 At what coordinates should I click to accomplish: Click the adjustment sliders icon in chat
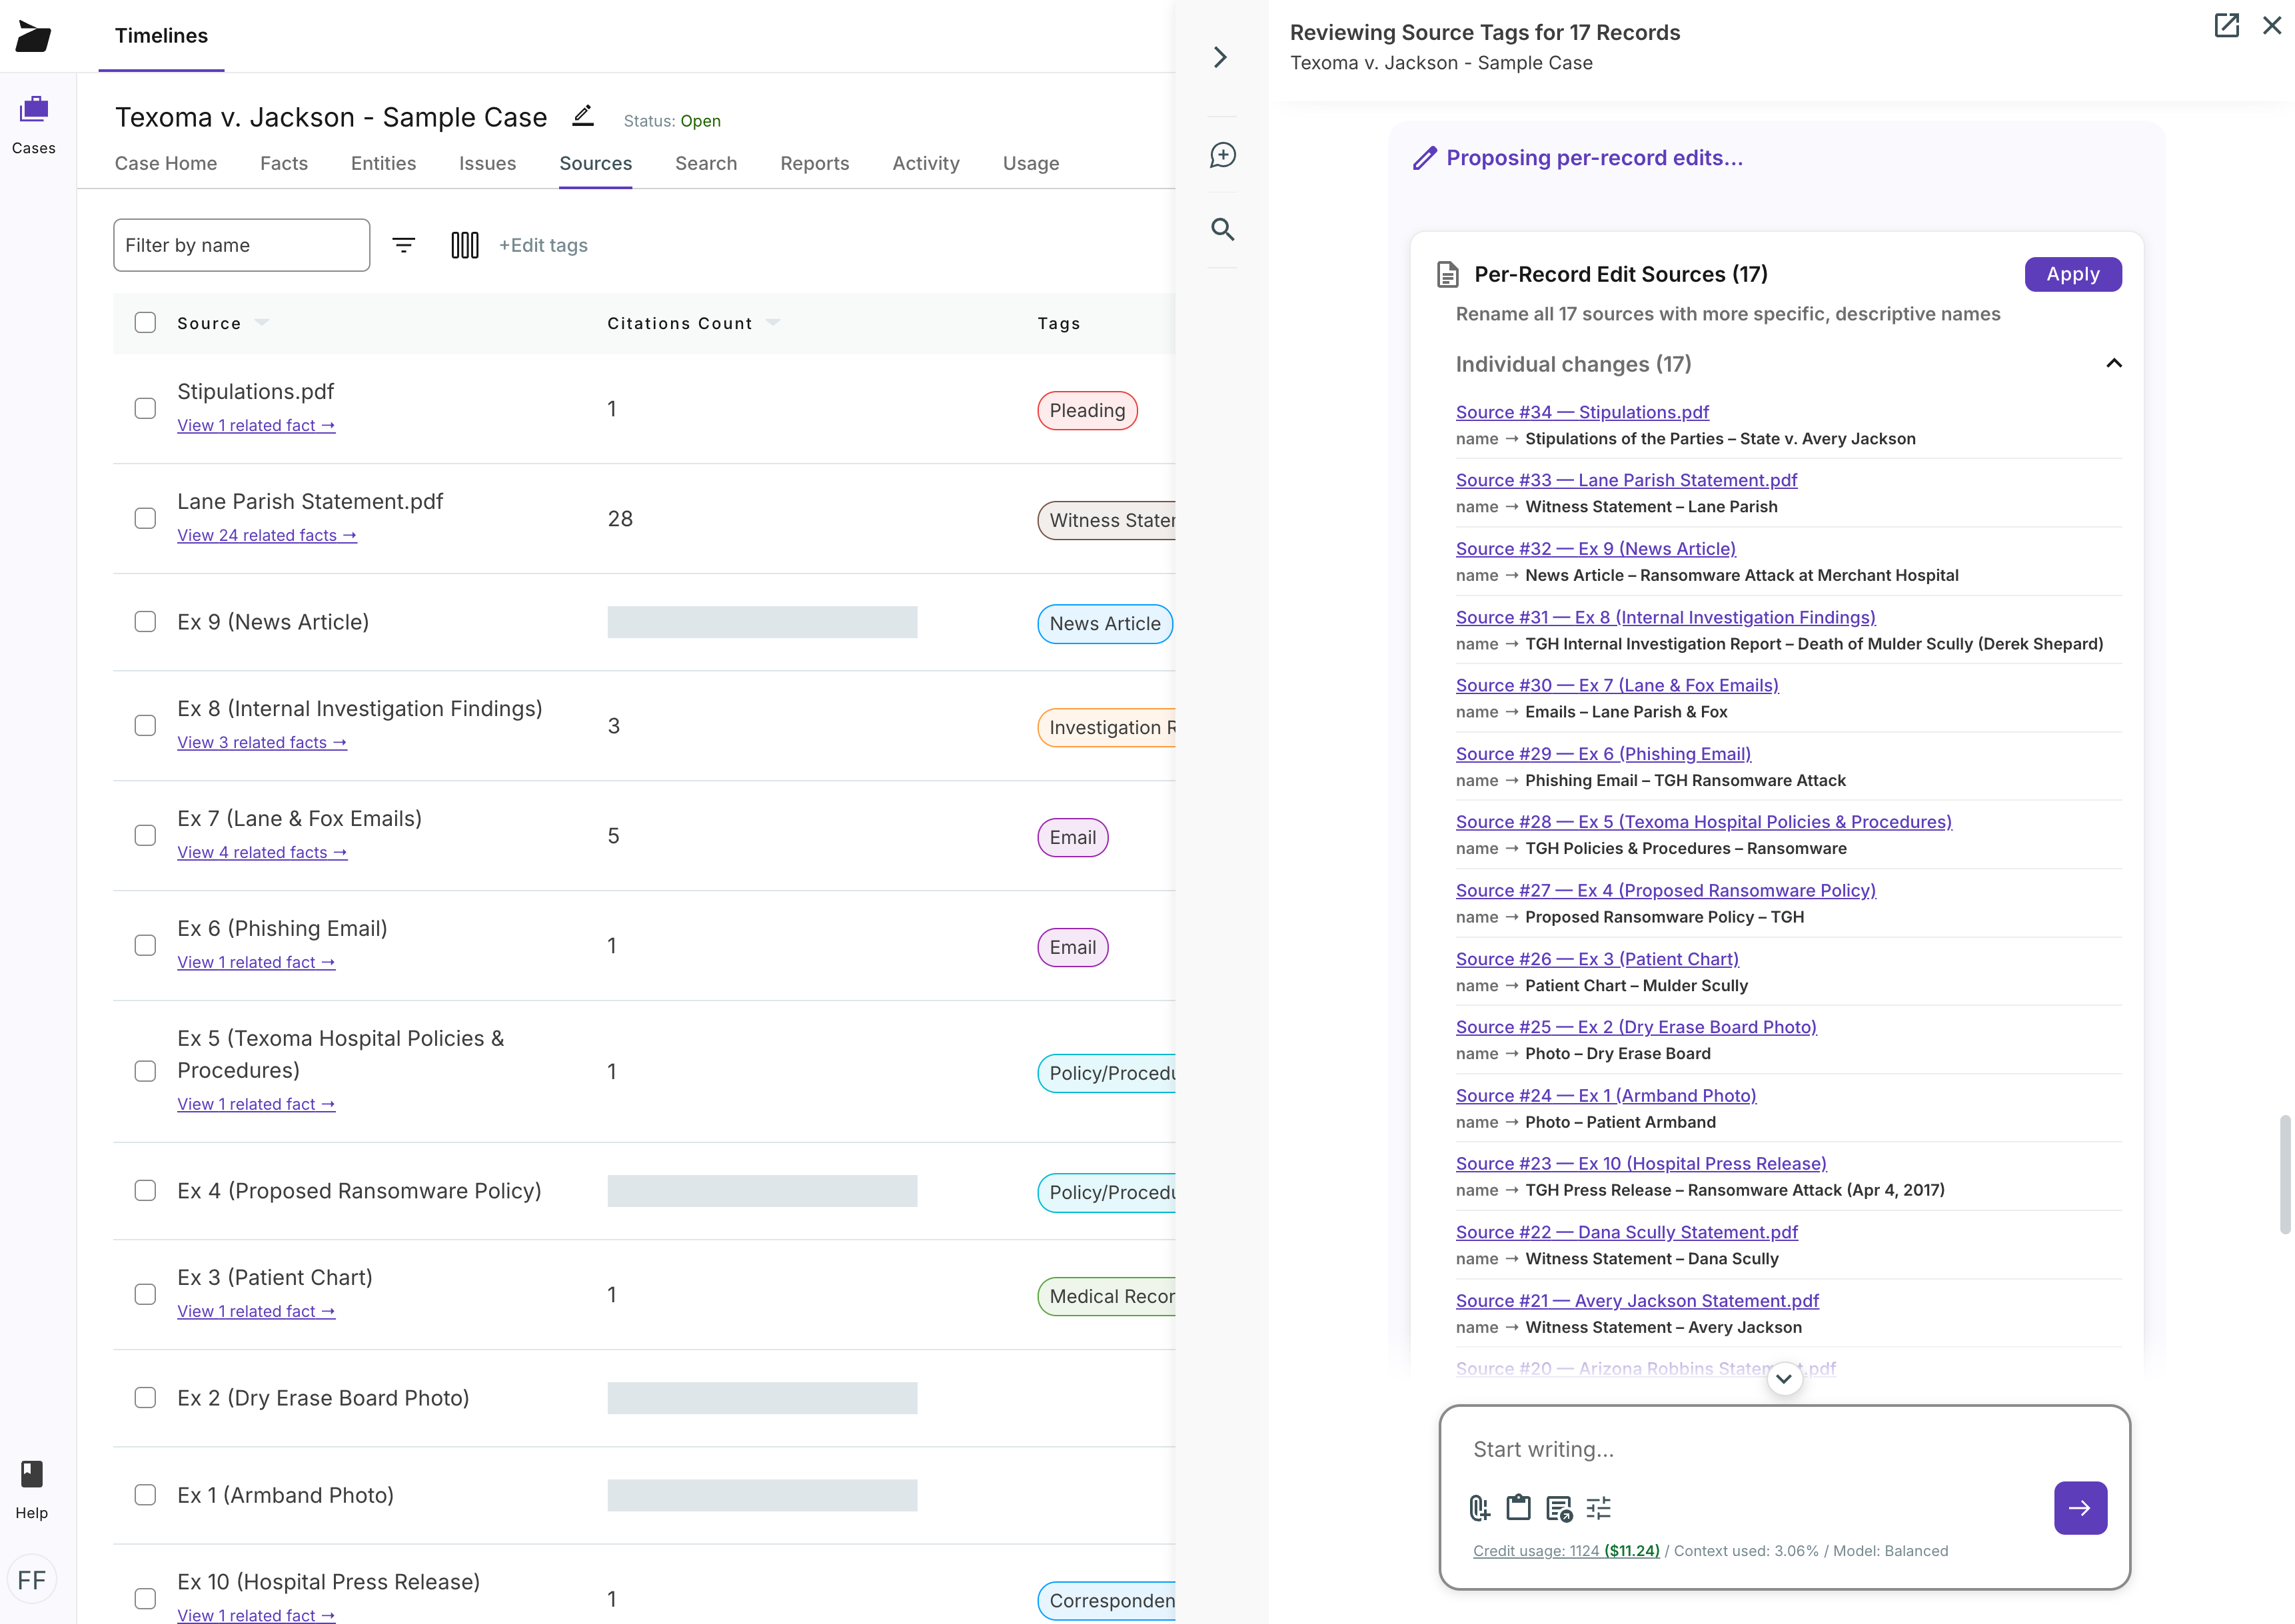pyautogui.click(x=1599, y=1508)
